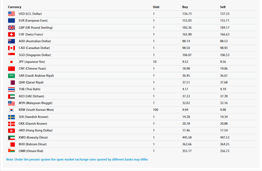Click the South Korean flag icon

(x=11, y=110)
